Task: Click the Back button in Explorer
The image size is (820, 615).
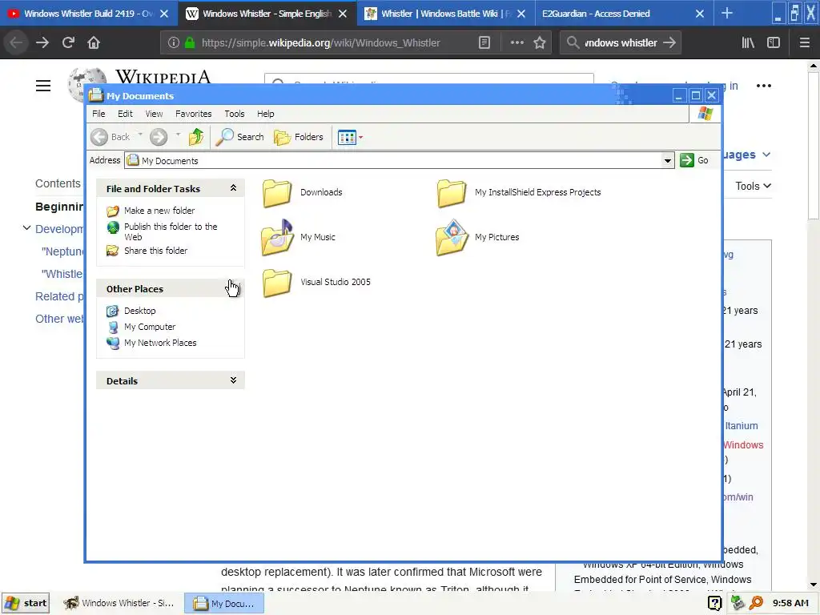Action: pyautogui.click(x=111, y=137)
